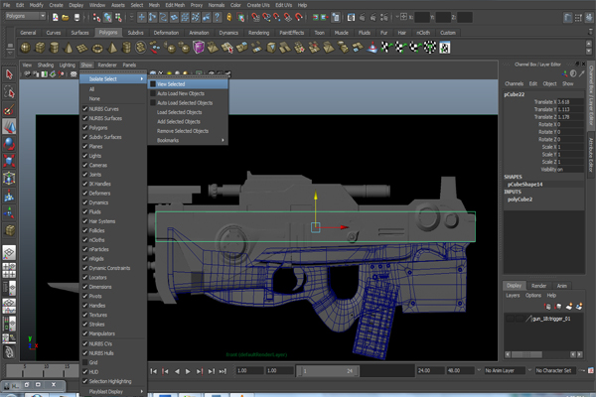Click Remove Selected Objects
The image size is (596, 397).
[183, 131]
